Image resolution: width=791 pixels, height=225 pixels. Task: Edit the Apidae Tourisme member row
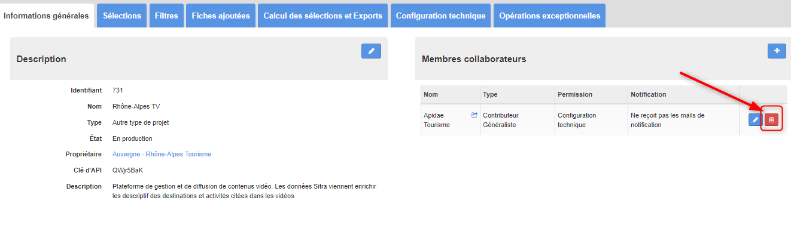click(x=755, y=120)
